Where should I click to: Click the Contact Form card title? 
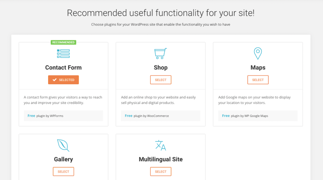pos(63,68)
